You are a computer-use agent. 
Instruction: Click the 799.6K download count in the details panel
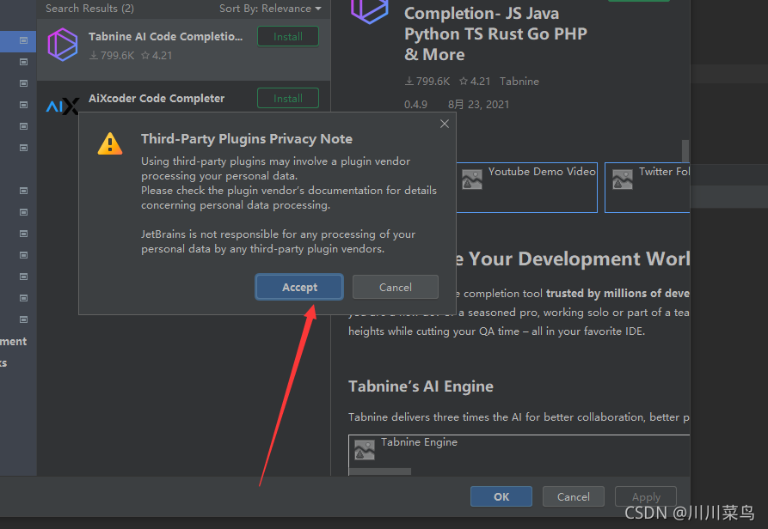(x=427, y=82)
